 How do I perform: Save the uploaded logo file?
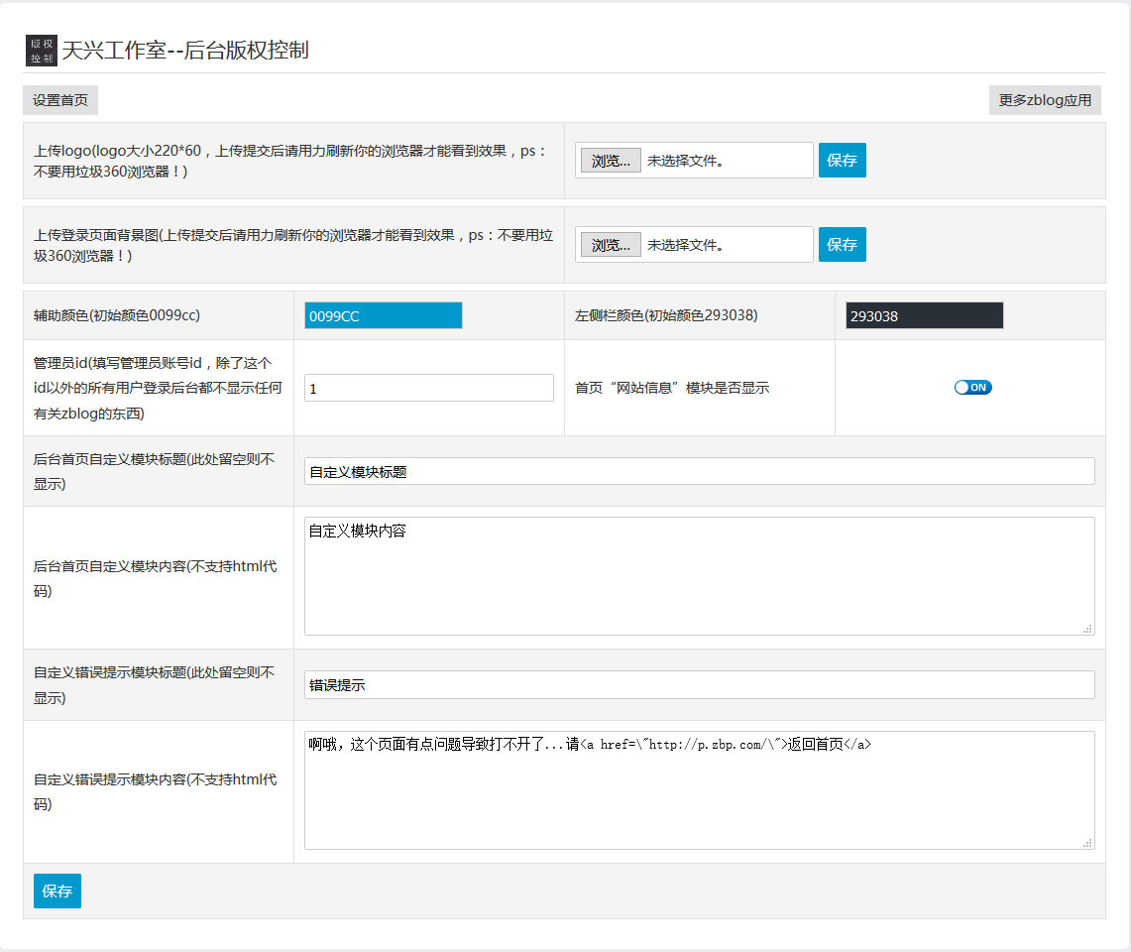click(842, 160)
